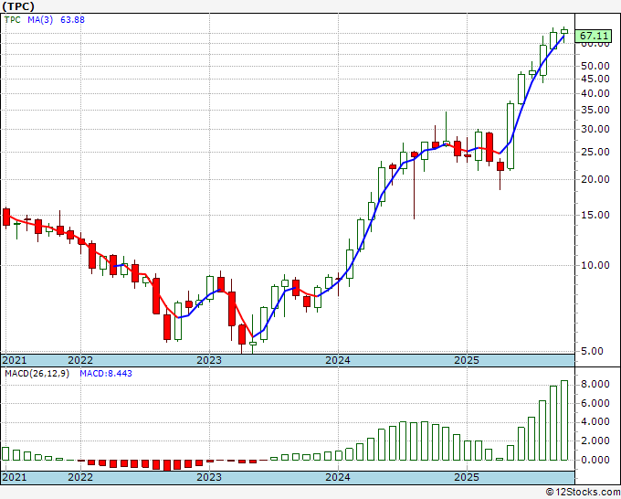The height and width of the screenshot is (499, 621).
Task: Click the 0.000 MACD axis label
Action: click(x=595, y=460)
